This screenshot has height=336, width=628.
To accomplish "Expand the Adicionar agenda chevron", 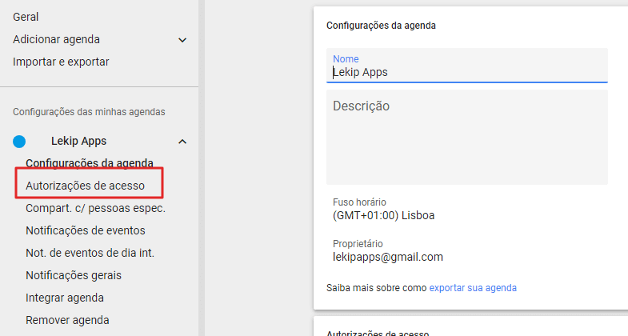I will pos(182,40).
